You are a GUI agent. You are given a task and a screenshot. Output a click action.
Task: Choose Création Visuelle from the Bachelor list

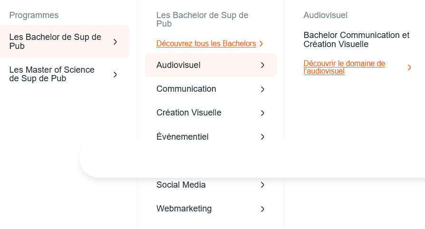tap(189, 113)
